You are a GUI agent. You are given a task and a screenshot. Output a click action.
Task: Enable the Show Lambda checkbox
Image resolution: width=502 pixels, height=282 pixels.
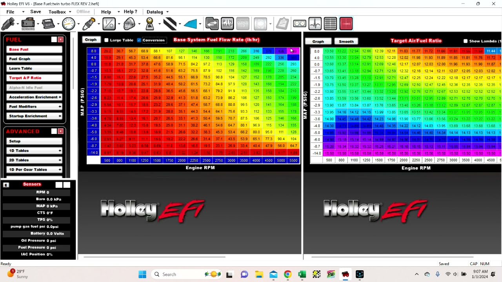pos(466,41)
